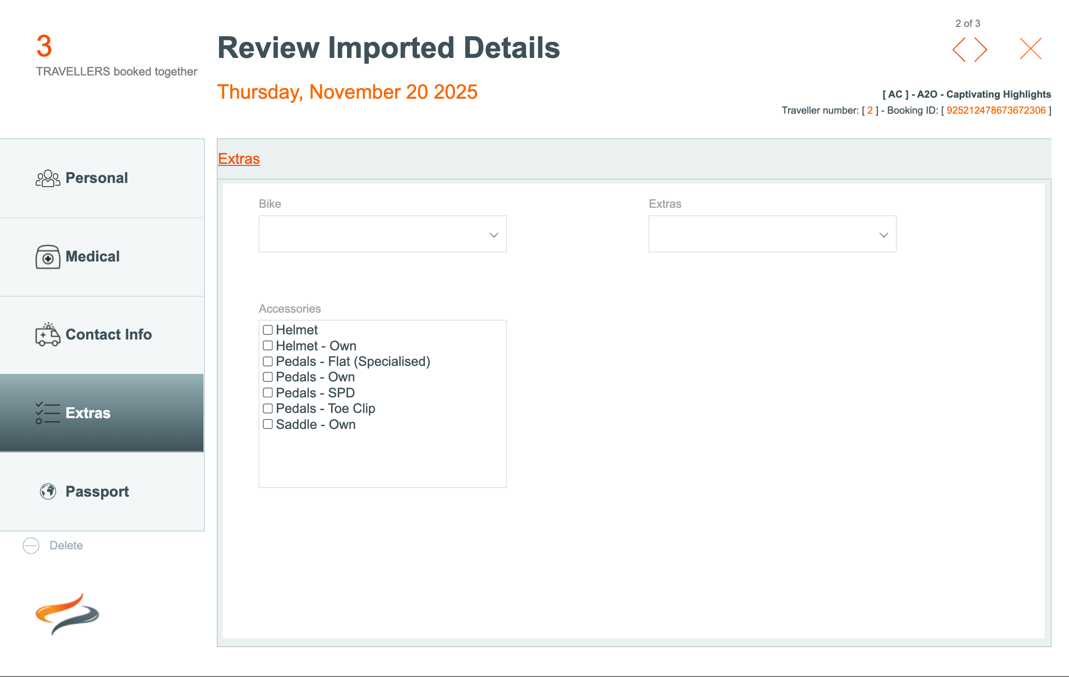Click the Extras heading link
Viewport: 1069px width, 677px height.
[x=239, y=159]
